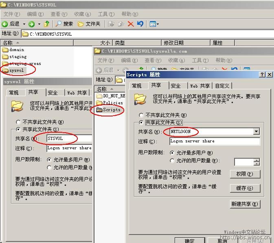274x243 pixels.
Task: Click the blue Undo arrow toolbar icon
Action: pyautogui.click(x=140, y=24)
